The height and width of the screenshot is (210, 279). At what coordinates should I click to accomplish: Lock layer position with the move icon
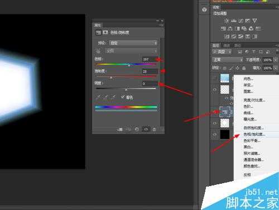coord(238,68)
